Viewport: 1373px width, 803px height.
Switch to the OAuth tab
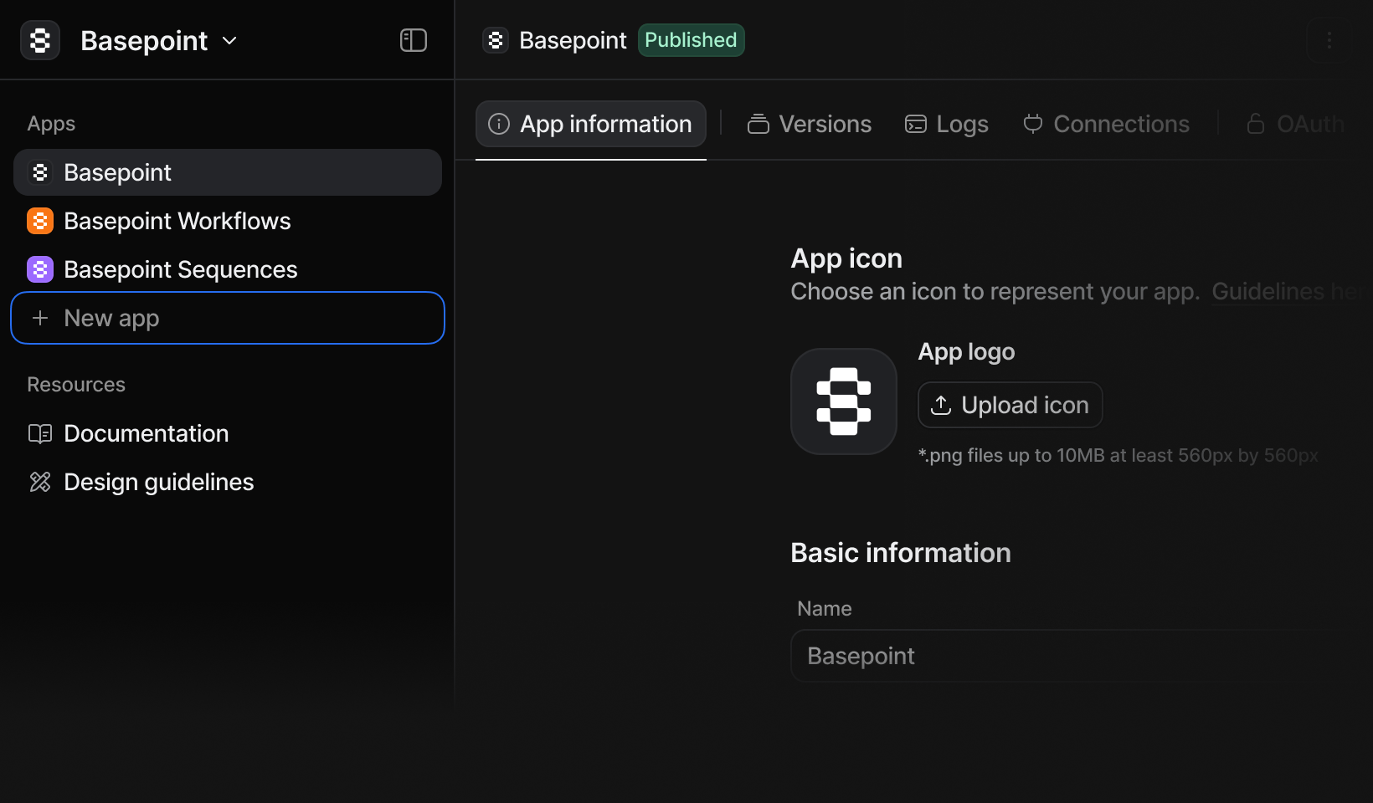[1295, 124]
